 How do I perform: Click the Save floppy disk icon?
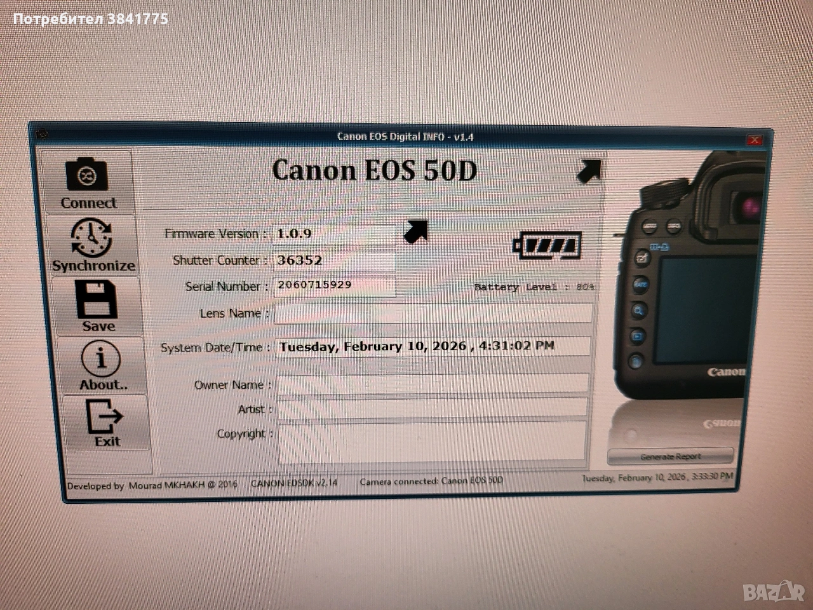pos(97,300)
